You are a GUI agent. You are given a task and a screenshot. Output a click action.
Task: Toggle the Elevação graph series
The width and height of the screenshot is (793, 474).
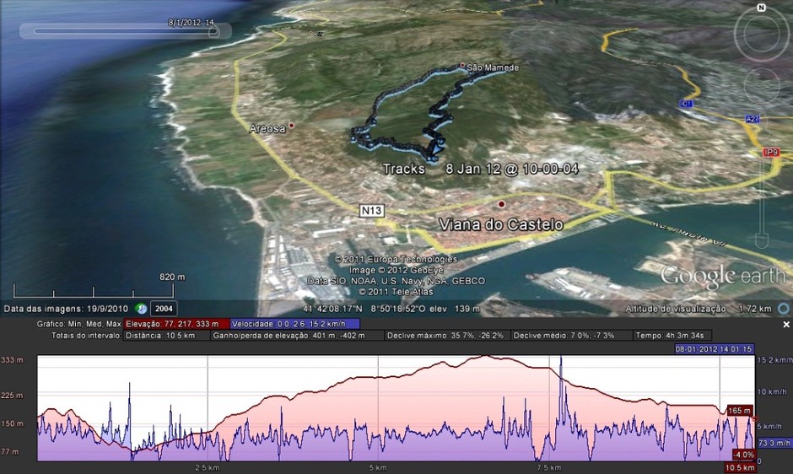(173, 323)
